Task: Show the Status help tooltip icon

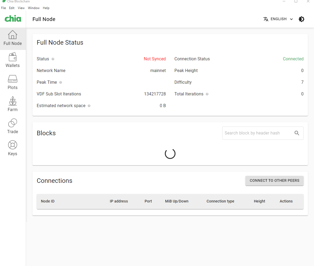Action: [x=53, y=59]
